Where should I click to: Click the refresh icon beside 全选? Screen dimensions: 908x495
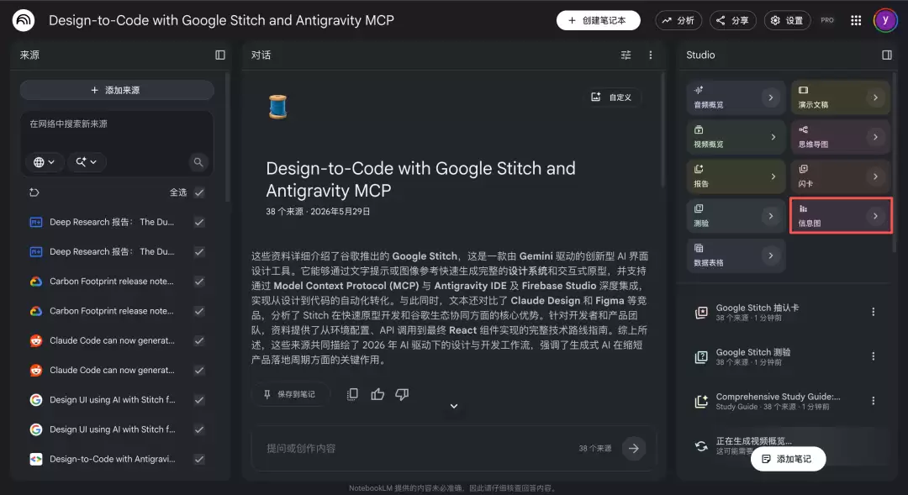click(x=34, y=192)
